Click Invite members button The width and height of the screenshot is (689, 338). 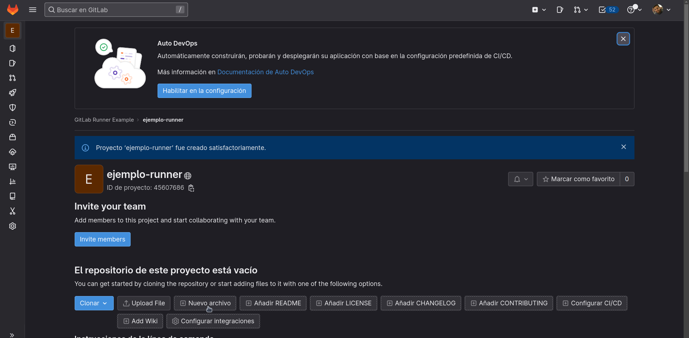[x=102, y=239]
